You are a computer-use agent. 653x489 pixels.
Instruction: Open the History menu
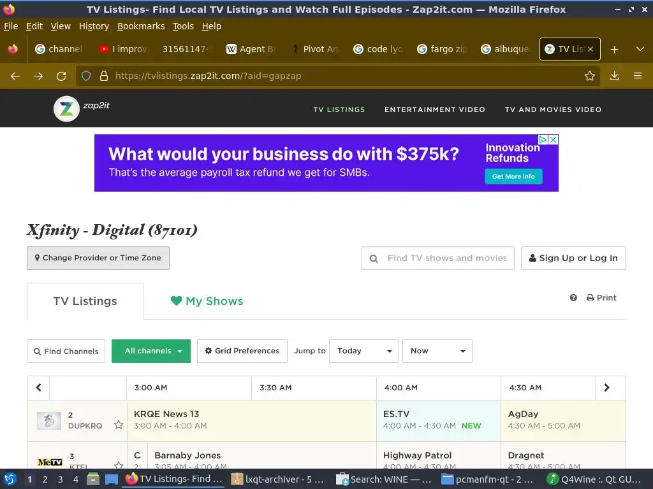(x=94, y=26)
